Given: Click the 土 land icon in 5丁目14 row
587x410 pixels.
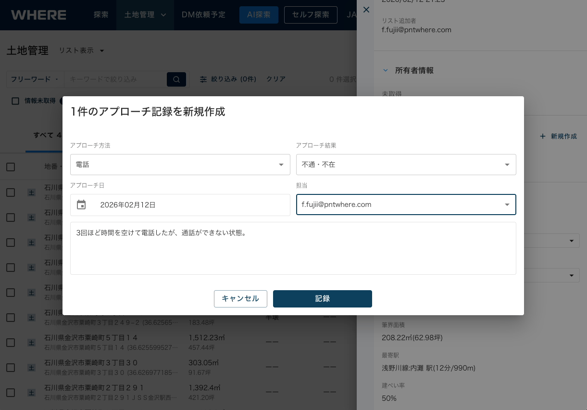Looking at the screenshot, I should tap(32, 343).
